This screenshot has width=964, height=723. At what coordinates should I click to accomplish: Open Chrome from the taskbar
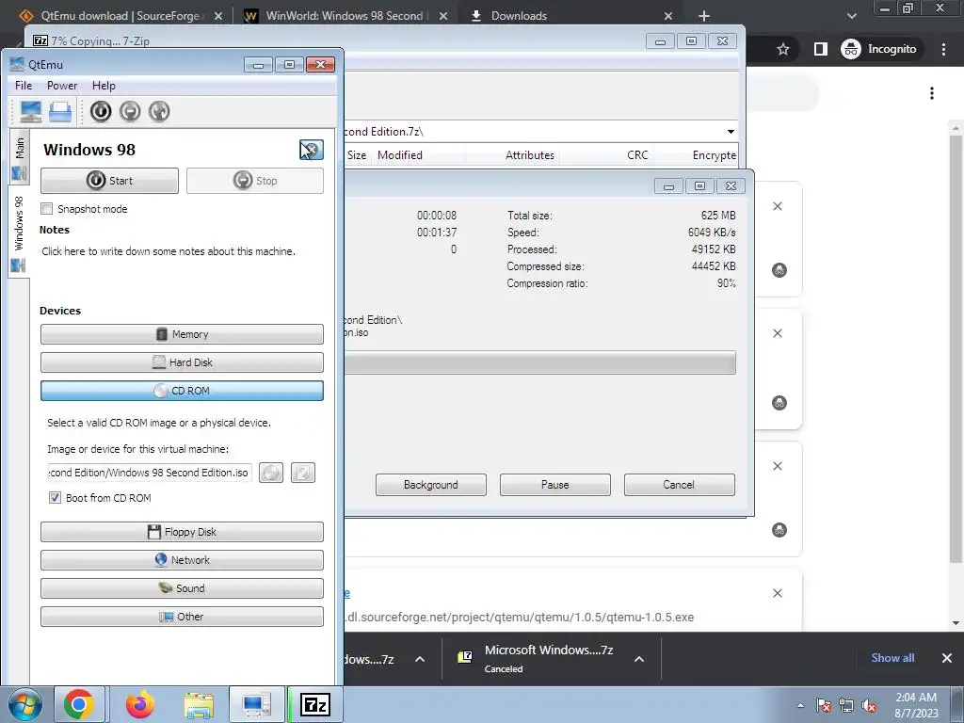pos(79,704)
